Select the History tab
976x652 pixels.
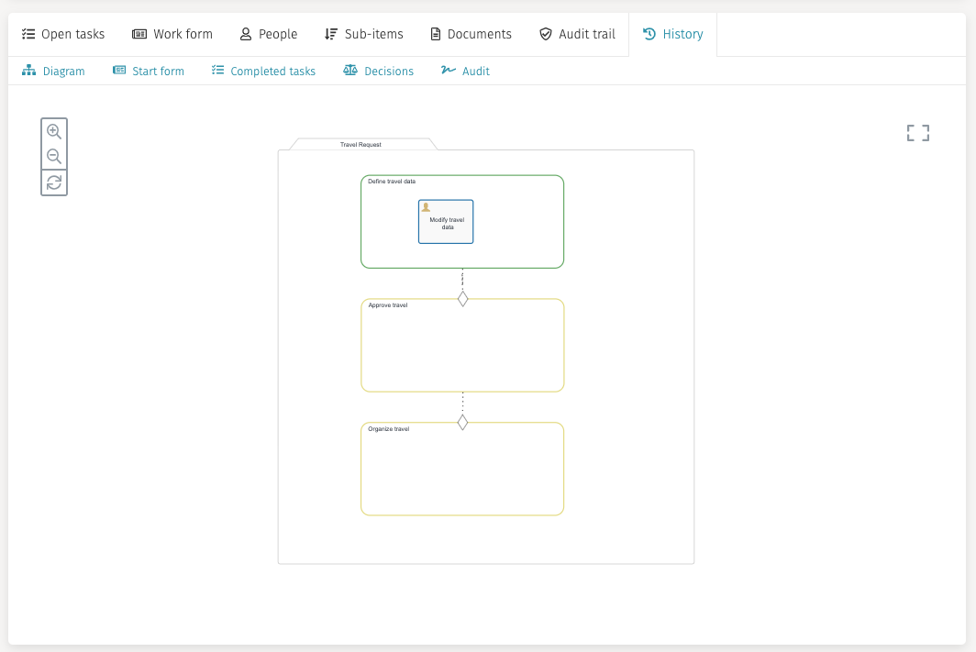(x=673, y=34)
